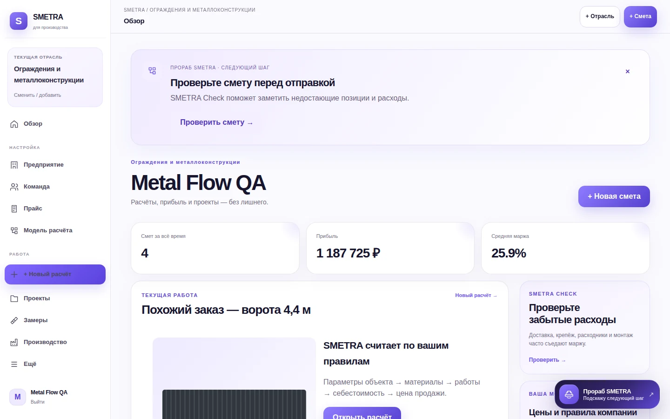Click the folder icon next to Проекты
The image size is (670, 419).
[14, 298]
